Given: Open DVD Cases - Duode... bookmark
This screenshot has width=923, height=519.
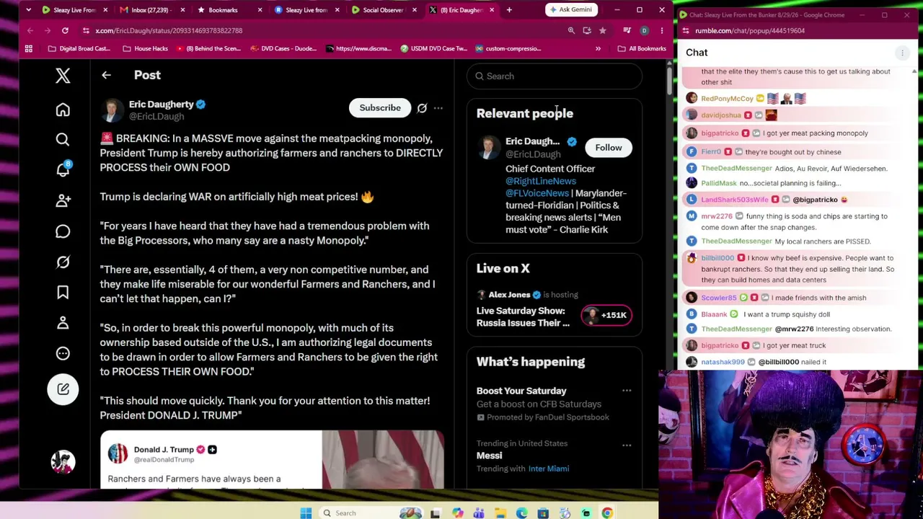Looking at the screenshot, I should [x=283, y=49].
